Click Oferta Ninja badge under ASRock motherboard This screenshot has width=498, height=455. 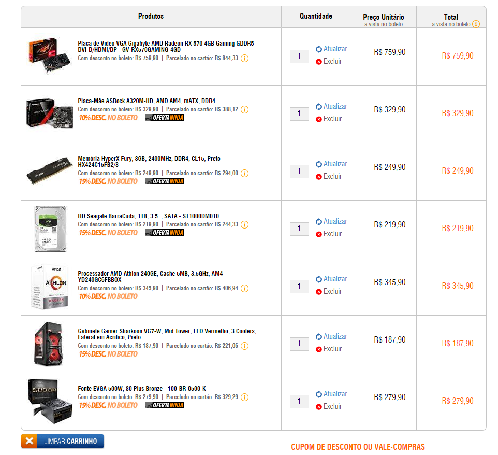tap(165, 118)
